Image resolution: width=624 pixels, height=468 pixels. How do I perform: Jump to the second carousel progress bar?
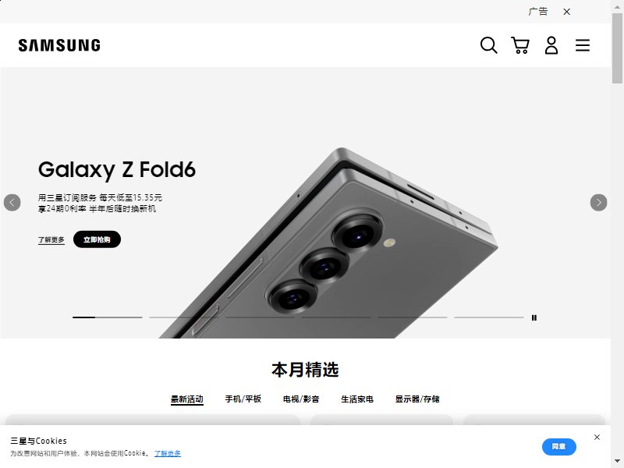click(x=184, y=317)
